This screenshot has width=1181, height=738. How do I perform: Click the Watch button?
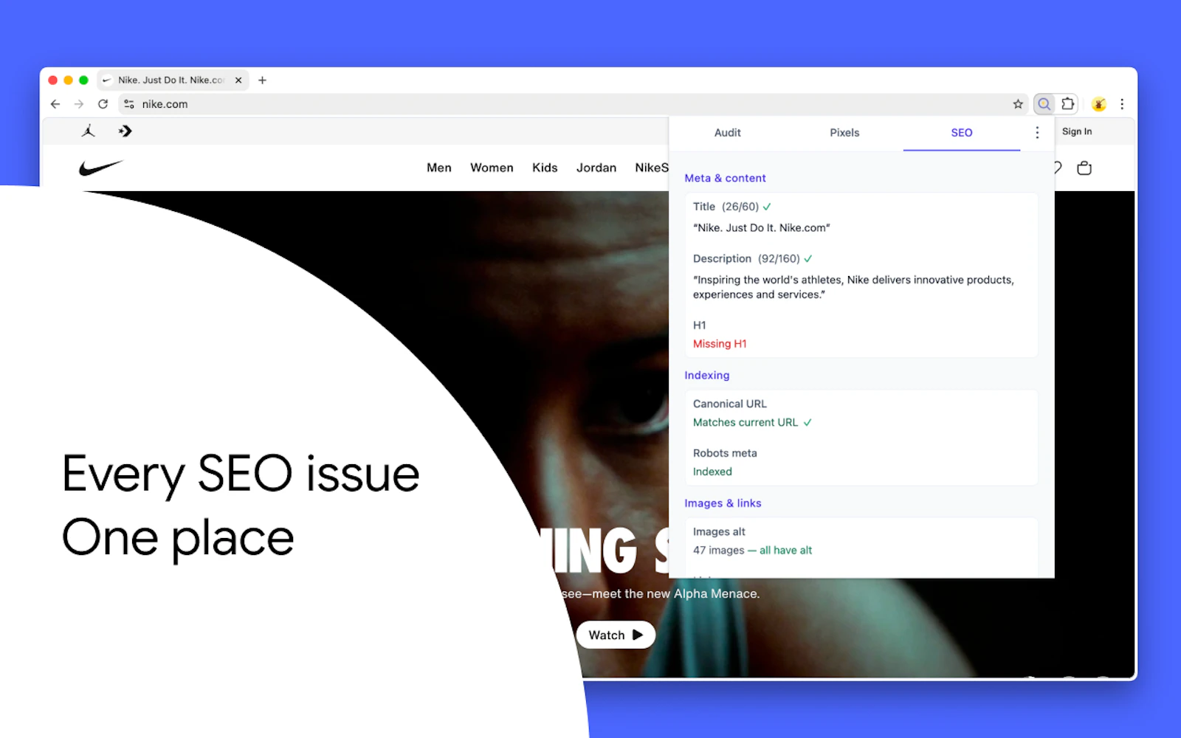[616, 635]
